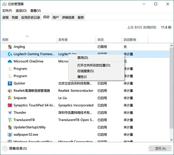Viewport: 174px width, 155px height.
Task: Switch to the 性能 tab
Action: (x=15, y=18)
